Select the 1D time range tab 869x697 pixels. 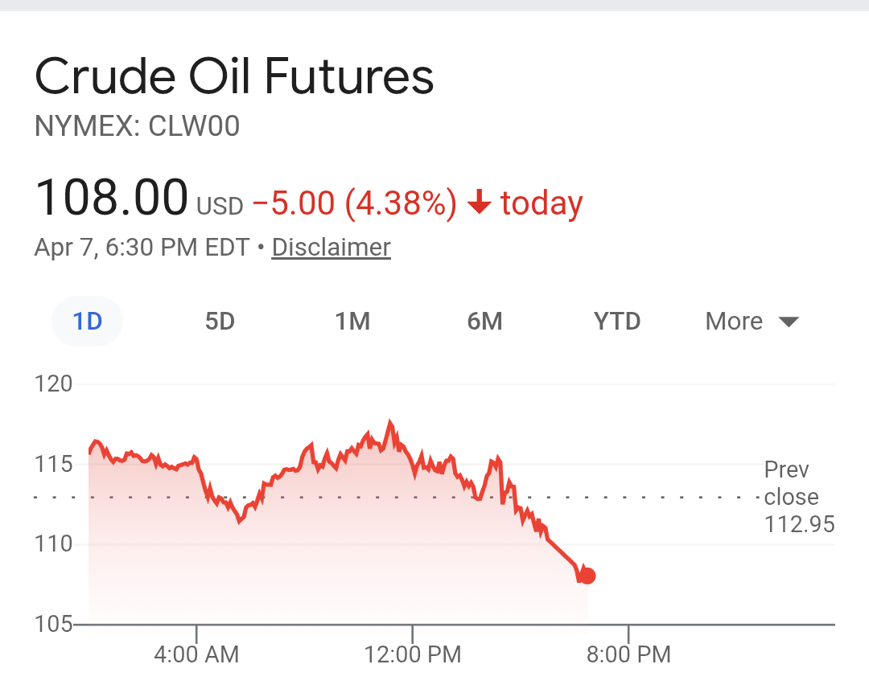pos(88,322)
